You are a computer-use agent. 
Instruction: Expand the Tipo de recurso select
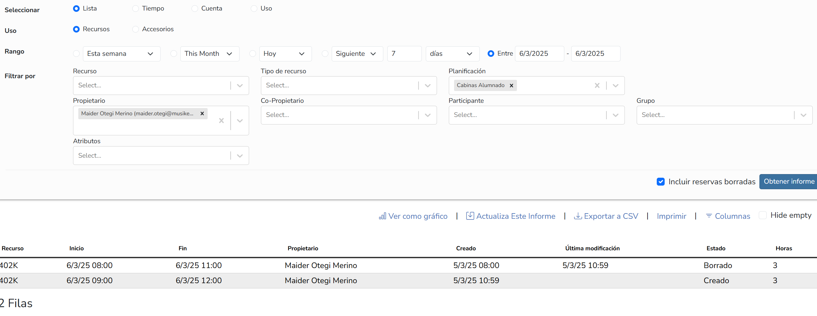tap(427, 85)
